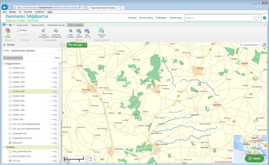Open the Vis kortlag layers tool

(8, 33)
